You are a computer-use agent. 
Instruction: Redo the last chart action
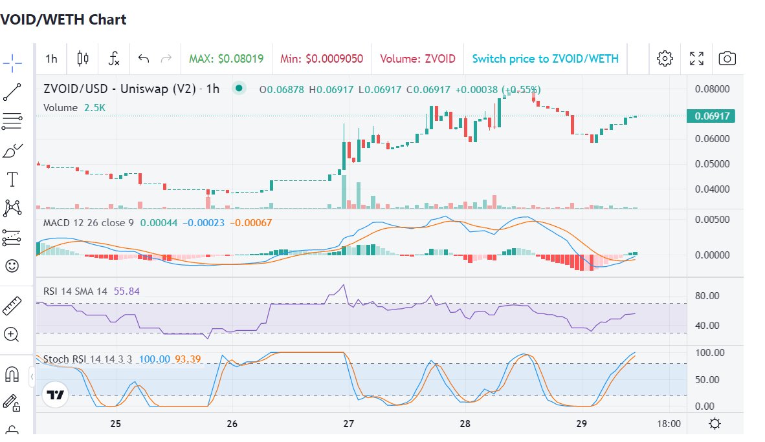pyautogui.click(x=166, y=59)
